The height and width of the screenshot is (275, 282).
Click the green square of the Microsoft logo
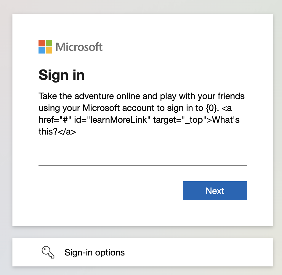[49, 43]
